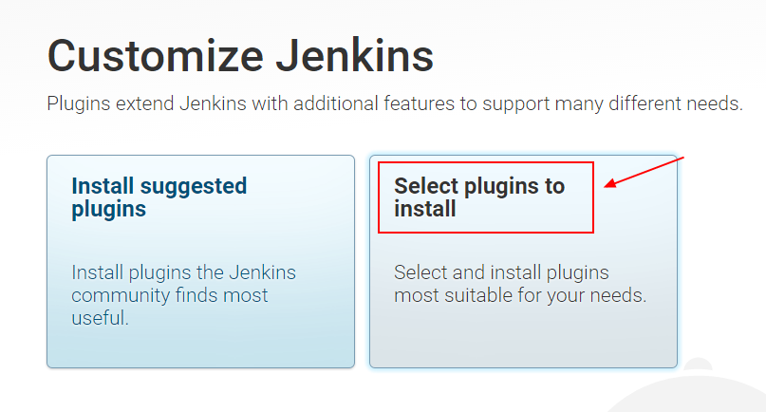Click the word 'useful.' in the left card
Image resolution: width=766 pixels, height=412 pixels.
[x=101, y=318]
